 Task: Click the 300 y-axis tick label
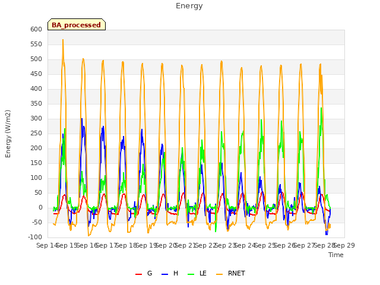[36, 119]
